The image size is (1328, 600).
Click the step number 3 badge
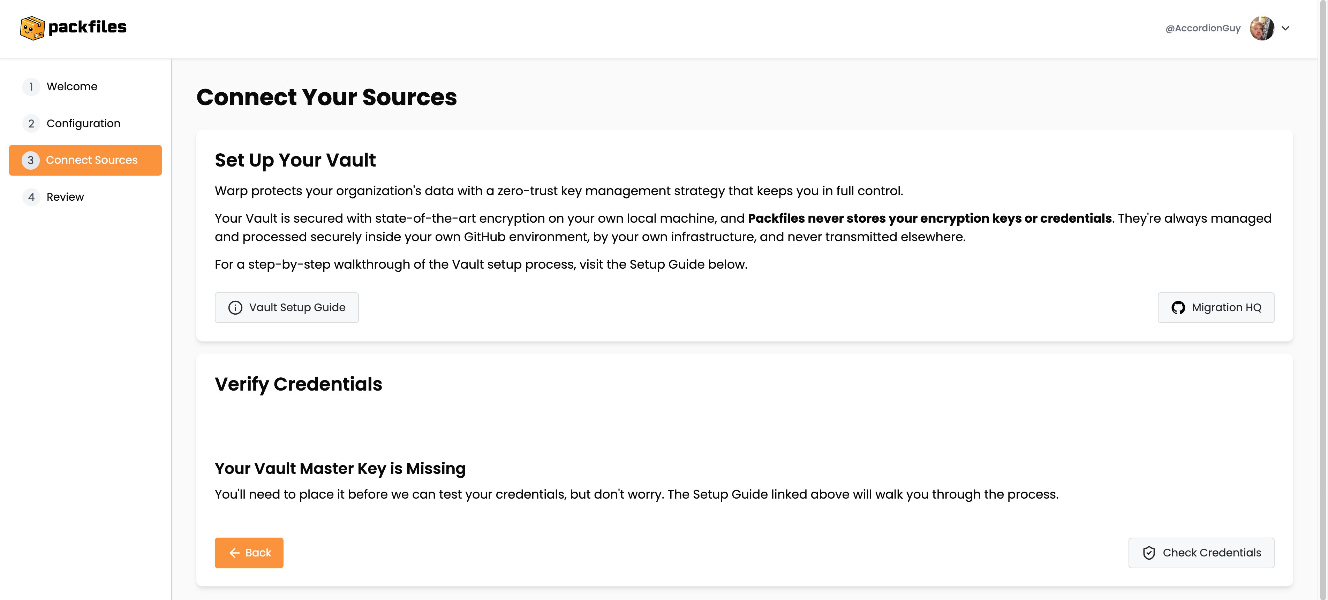31,160
